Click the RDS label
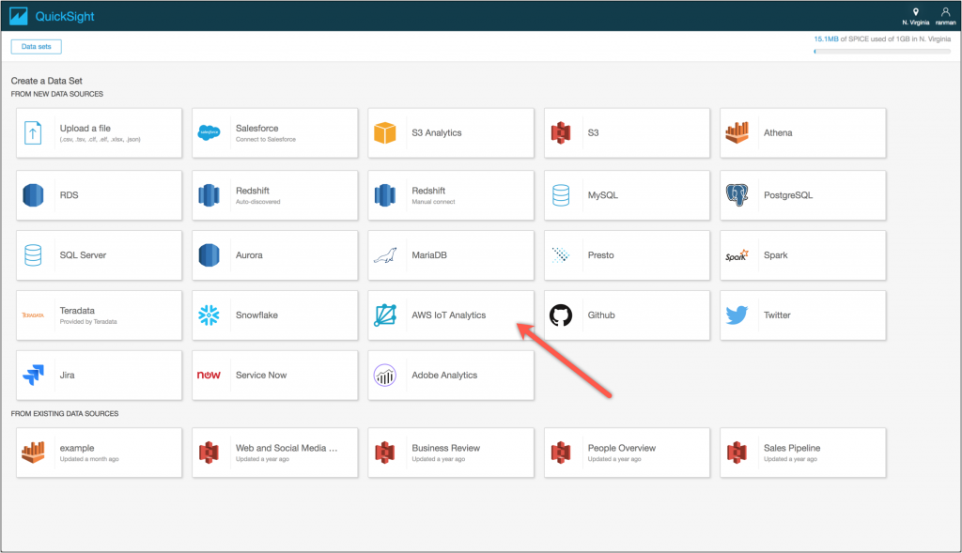The width and height of the screenshot is (962, 553). pyautogui.click(x=69, y=195)
